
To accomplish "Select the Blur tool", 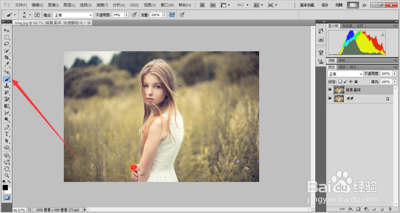I will tap(7, 113).
